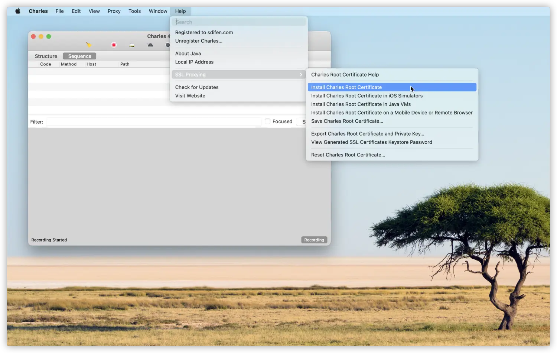Viewport: 557px width, 353px height.
Task: Click the red Record toolbar icon
Action: click(x=114, y=45)
